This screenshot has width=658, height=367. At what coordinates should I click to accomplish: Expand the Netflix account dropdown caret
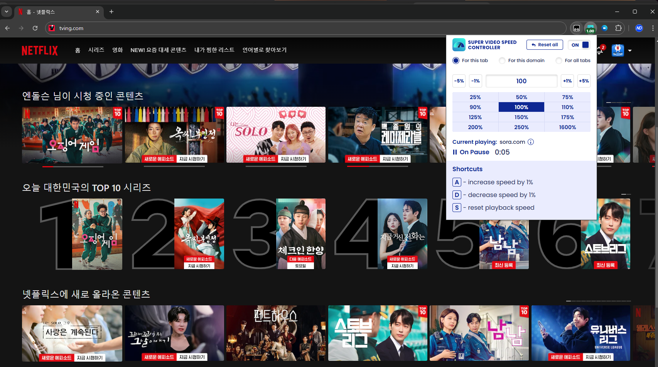click(x=630, y=51)
